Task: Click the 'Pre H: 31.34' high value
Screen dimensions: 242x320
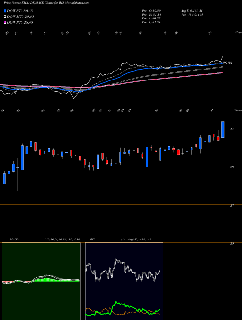Action: tap(151, 15)
